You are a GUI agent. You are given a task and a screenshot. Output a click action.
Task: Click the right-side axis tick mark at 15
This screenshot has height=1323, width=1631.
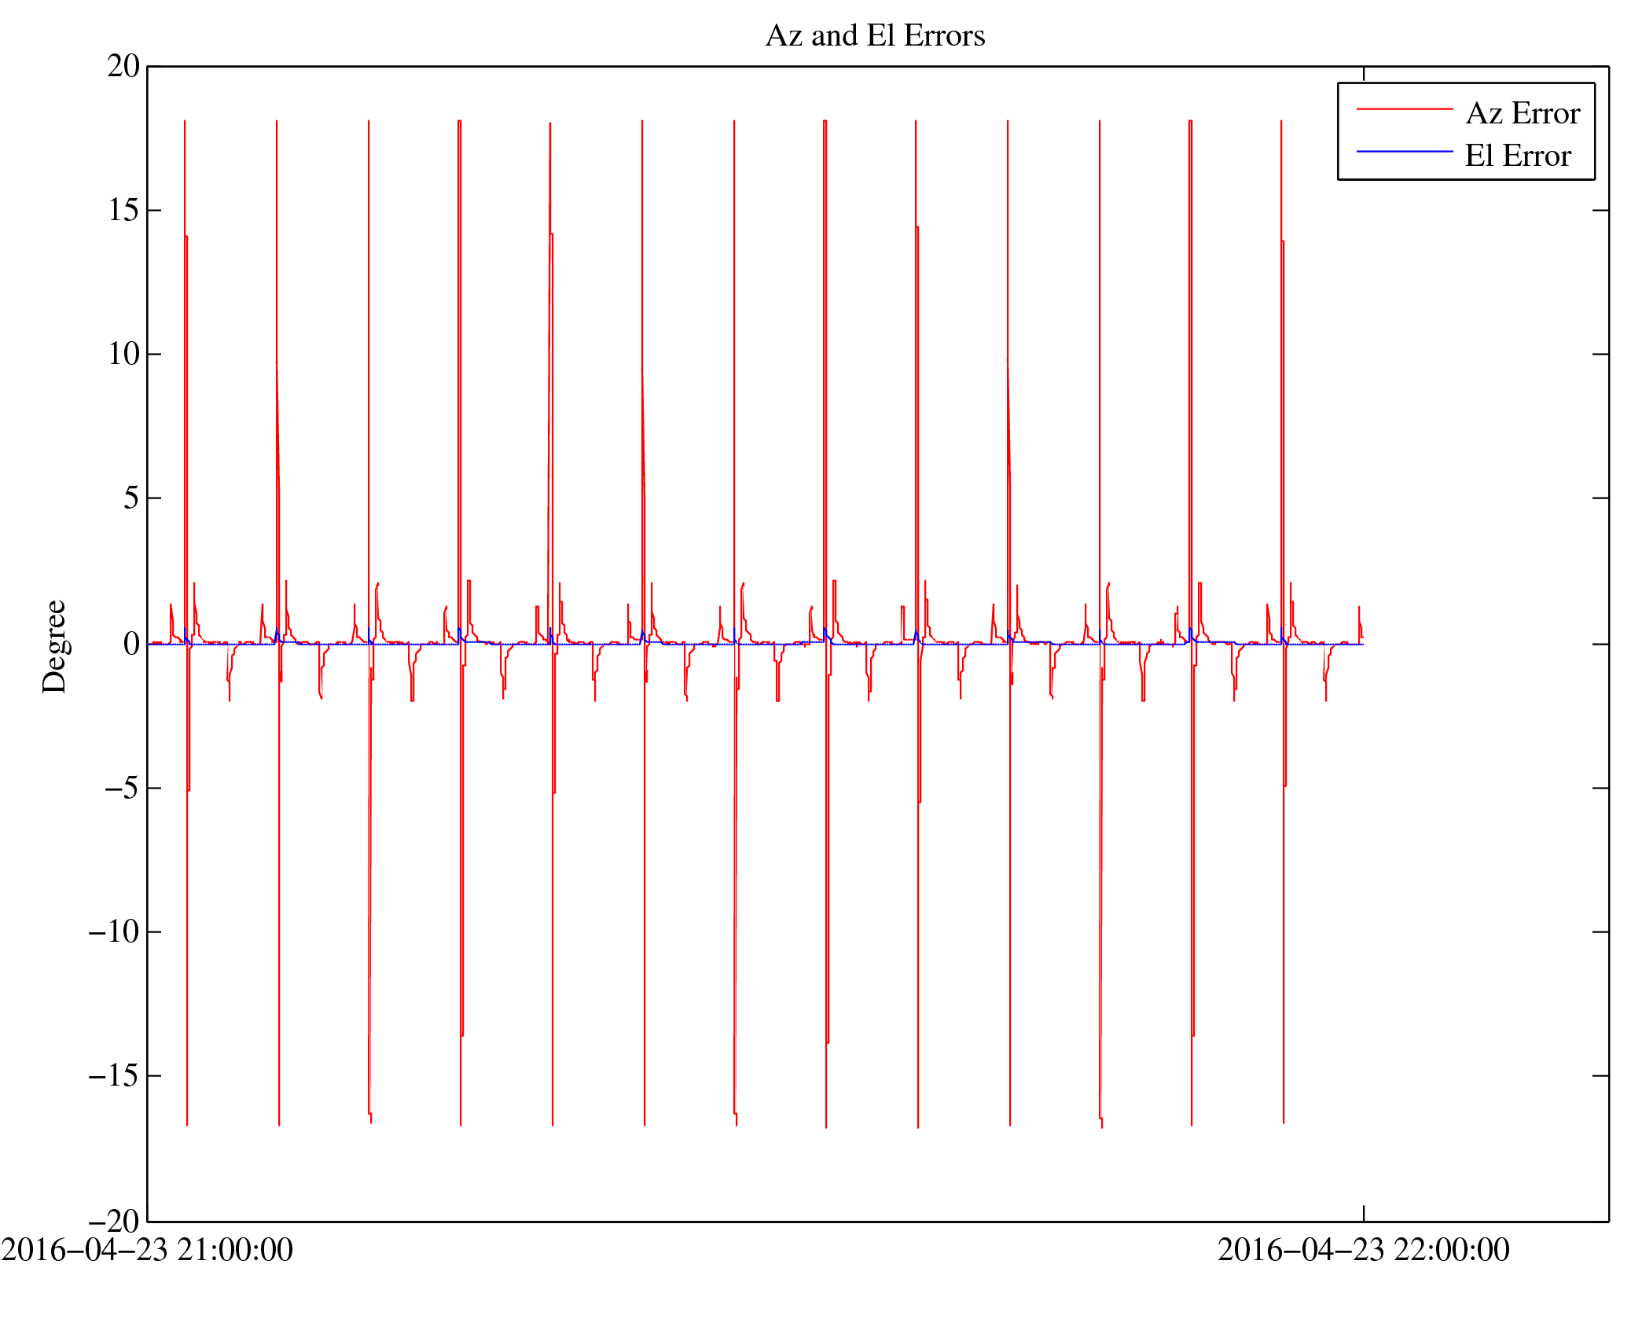coord(1600,211)
